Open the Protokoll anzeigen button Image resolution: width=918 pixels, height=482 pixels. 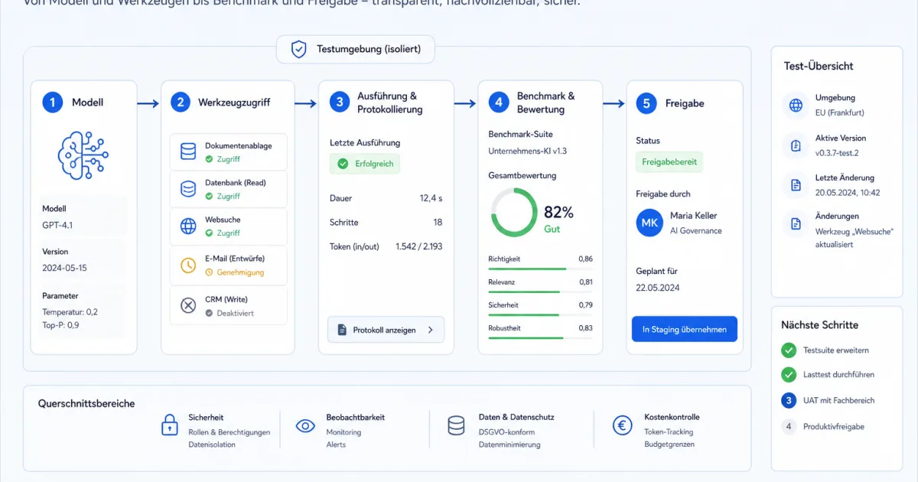coord(386,330)
